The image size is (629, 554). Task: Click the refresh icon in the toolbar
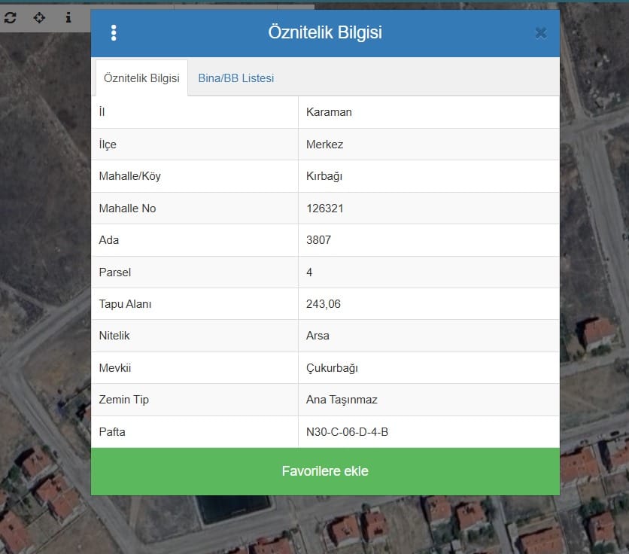tap(10, 17)
